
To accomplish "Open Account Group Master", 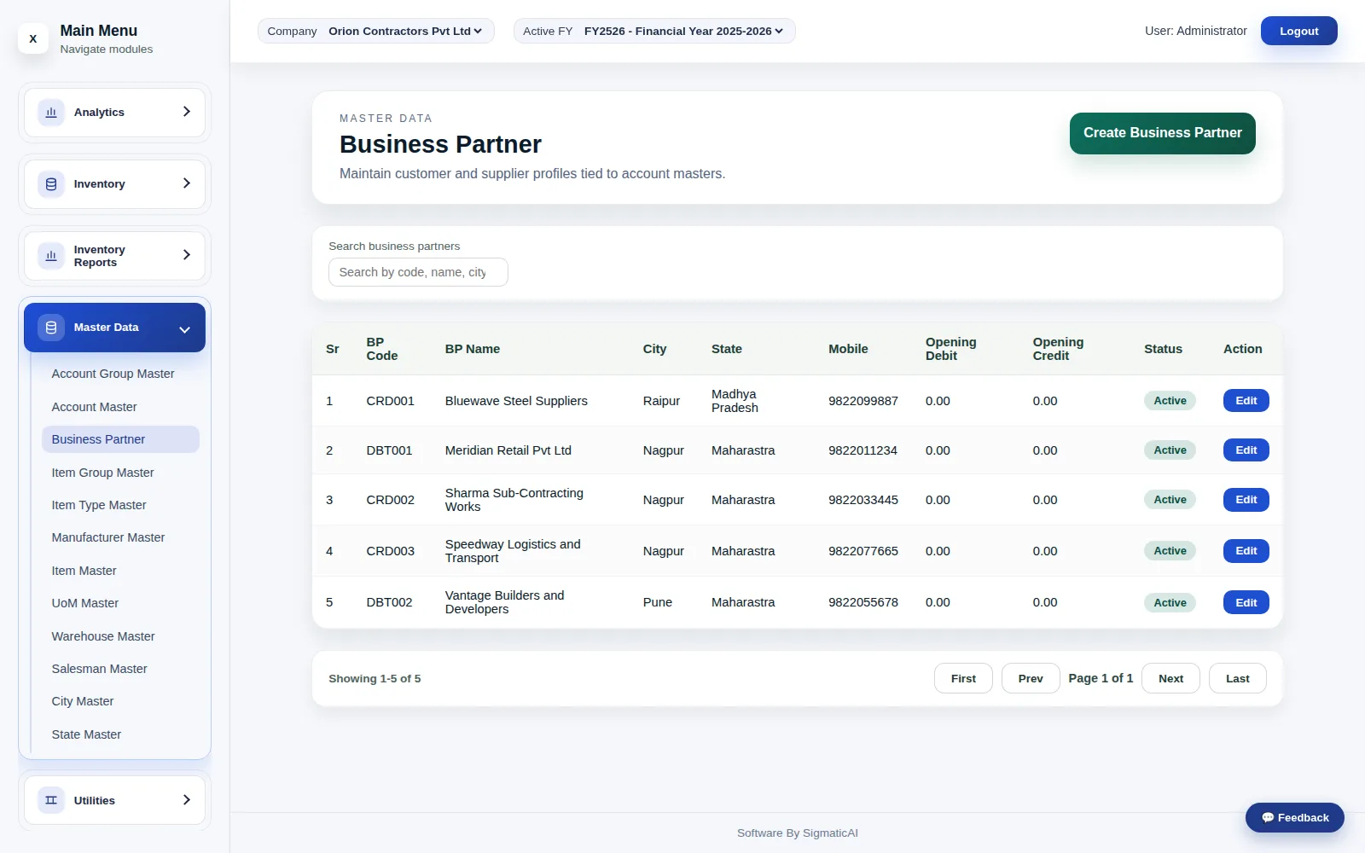I will [120, 374].
